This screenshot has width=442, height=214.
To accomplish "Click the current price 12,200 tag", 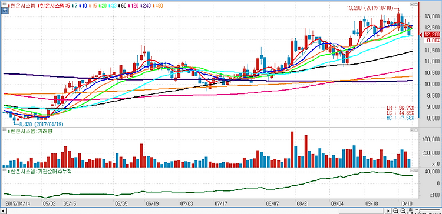I will tap(431, 34).
